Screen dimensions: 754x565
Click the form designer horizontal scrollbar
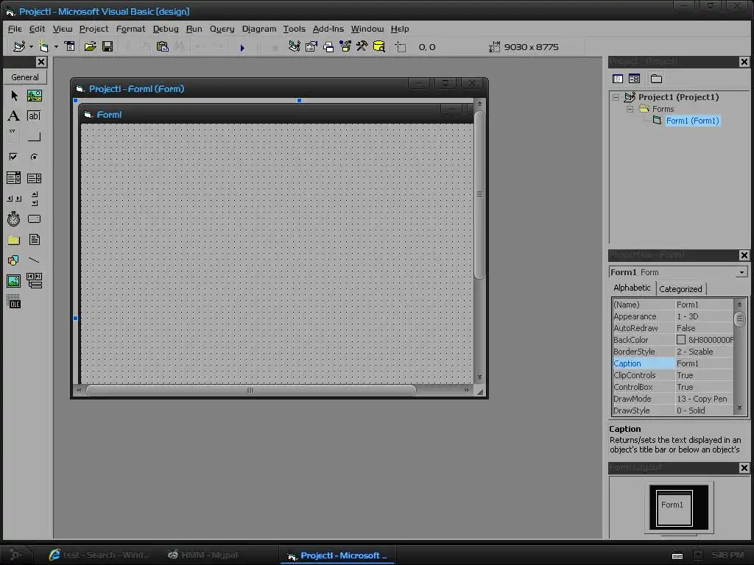click(x=272, y=390)
